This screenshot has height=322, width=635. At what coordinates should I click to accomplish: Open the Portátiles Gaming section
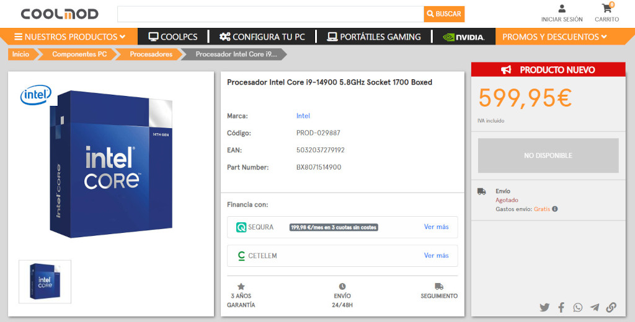tap(374, 37)
